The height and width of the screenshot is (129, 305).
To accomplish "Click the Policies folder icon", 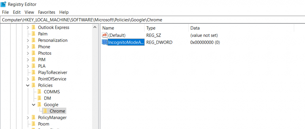I will (x=34, y=85).
